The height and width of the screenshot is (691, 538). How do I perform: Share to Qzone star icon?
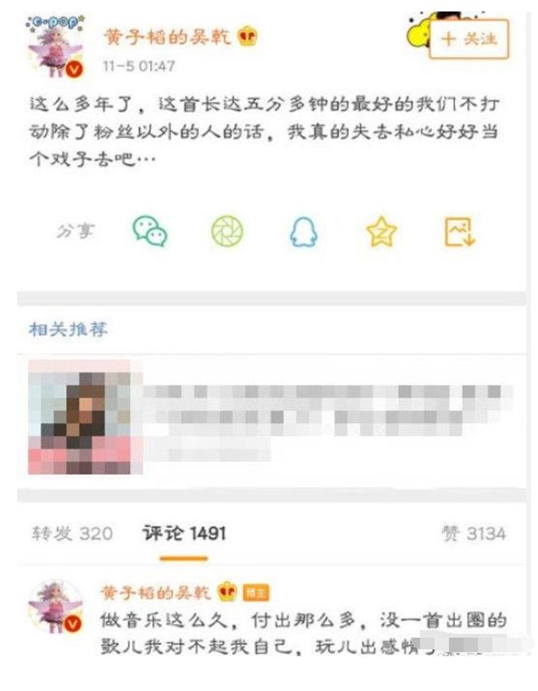point(381,231)
